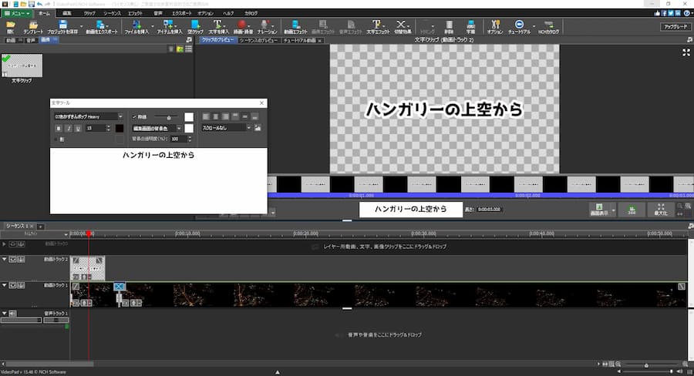Click the 画面表示 button
694x376 pixels.
[x=599, y=210]
